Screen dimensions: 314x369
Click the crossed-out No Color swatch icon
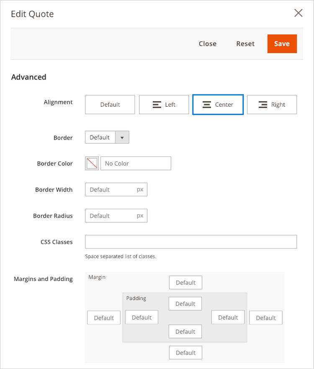tap(92, 163)
